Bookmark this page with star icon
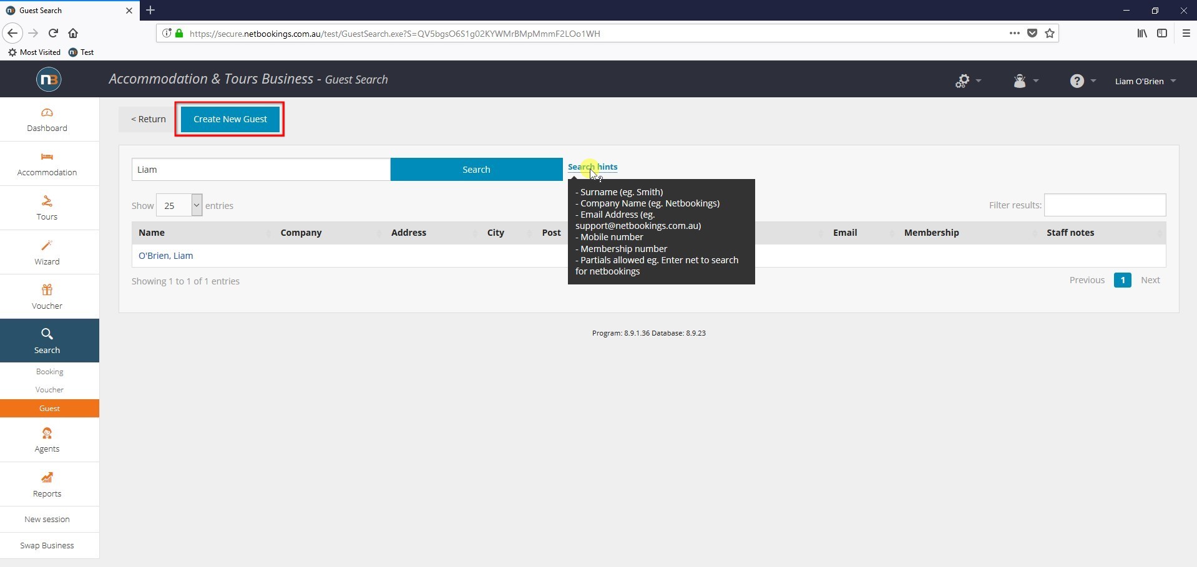Screen dimensions: 1197x567 1050,33
